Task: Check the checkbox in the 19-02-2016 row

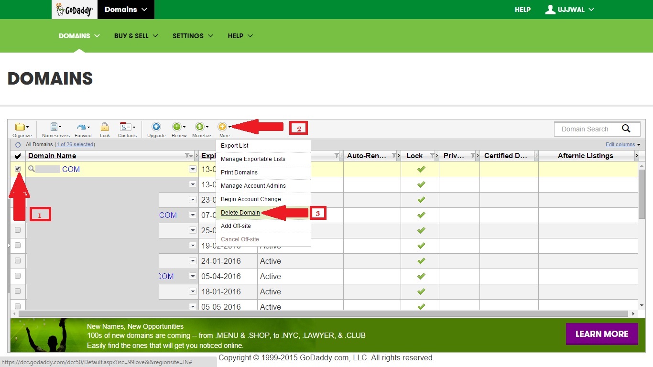Action: click(x=18, y=245)
